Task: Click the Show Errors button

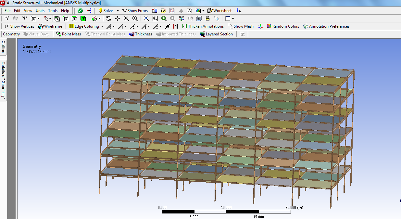Action: click(135, 10)
